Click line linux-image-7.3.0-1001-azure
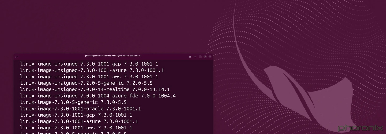Viewport: 386px width, 134px height. coord(79,121)
